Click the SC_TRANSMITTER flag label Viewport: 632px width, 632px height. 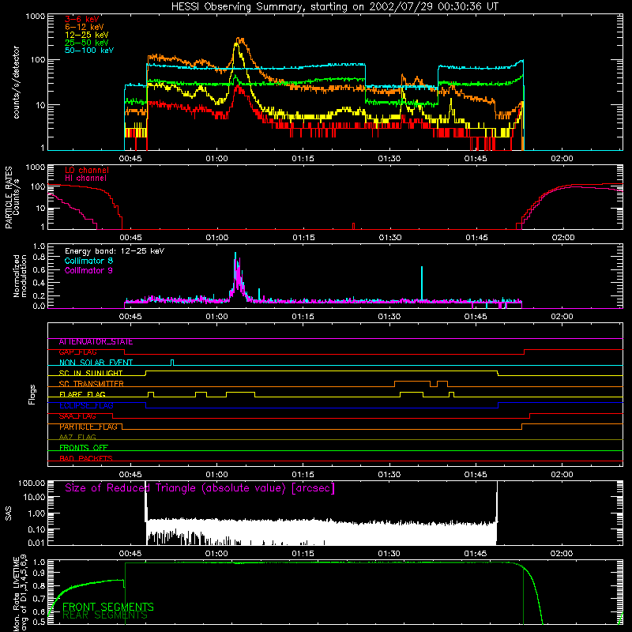click(x=91, y=384)
